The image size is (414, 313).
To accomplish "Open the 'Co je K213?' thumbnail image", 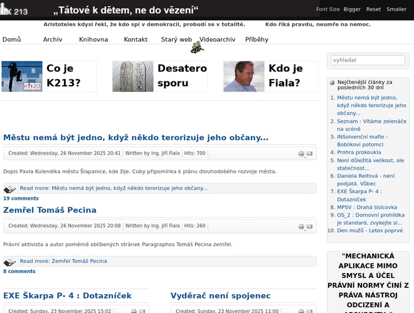I will pos(22,76).
